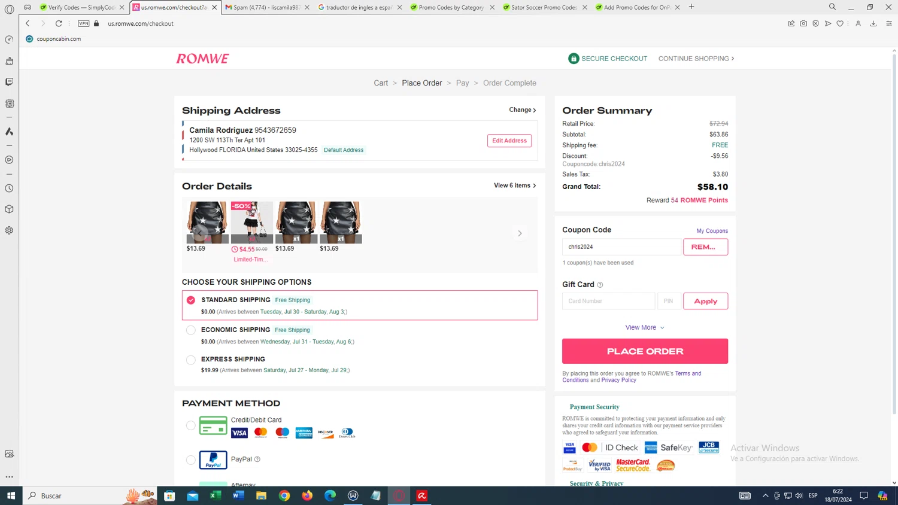Viewport: 898px width, 505px height.
Task: Click Gift Card info question icon
Action: 600,285
